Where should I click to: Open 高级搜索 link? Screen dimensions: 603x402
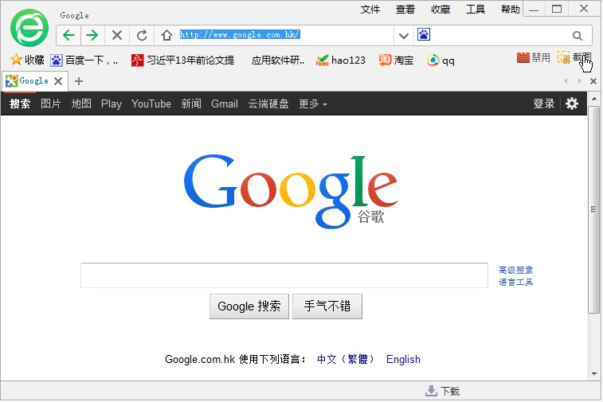click(x=515, y=270)
